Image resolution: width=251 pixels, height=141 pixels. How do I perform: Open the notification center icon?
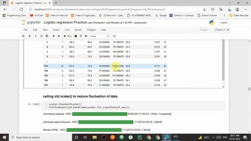coord(245,137)
